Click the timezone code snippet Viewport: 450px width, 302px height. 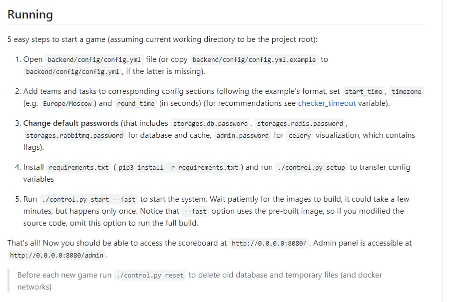[406, 91]
